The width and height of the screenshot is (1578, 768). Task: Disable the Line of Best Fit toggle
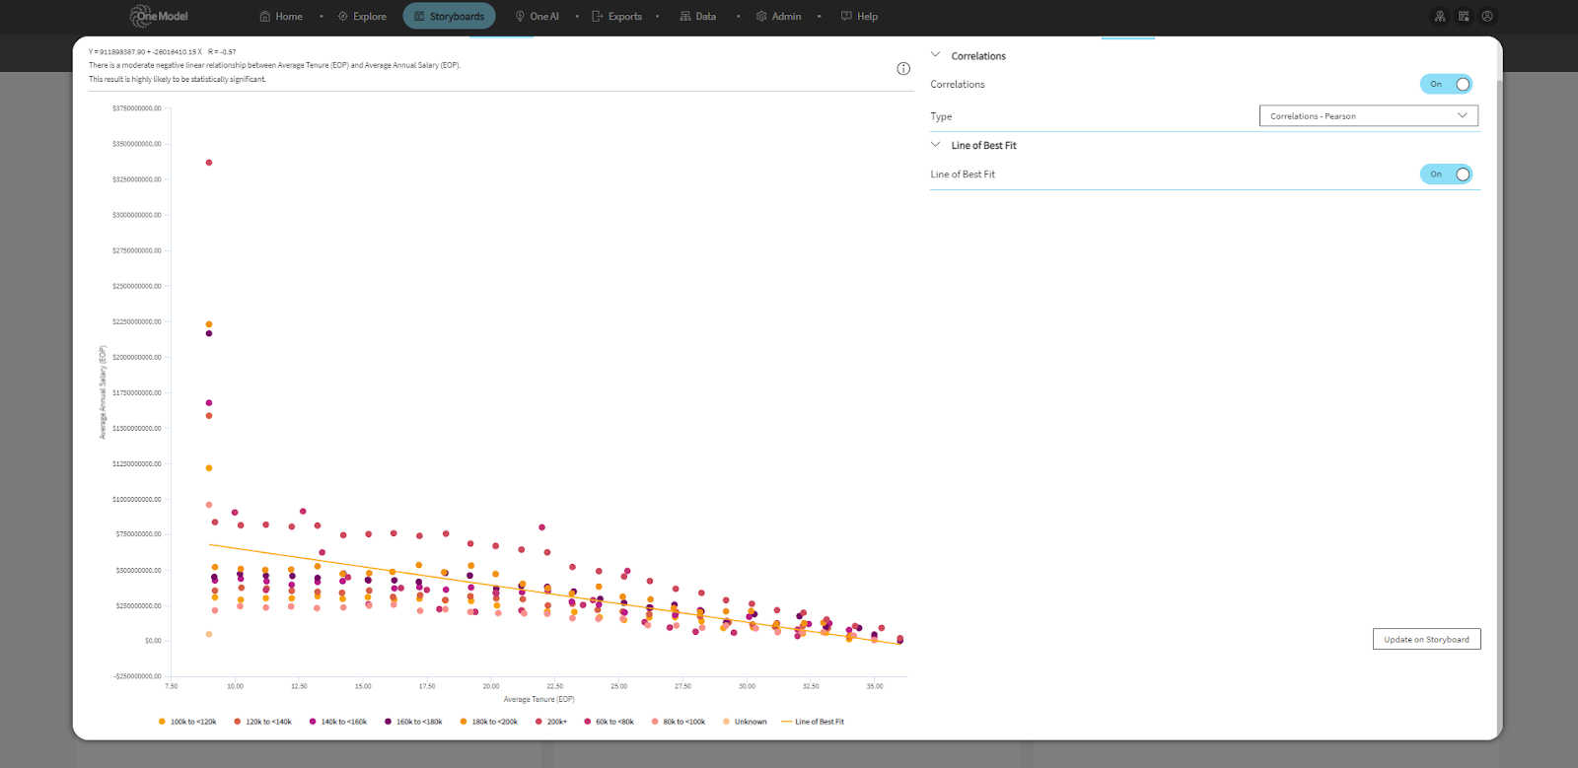tap(1446, 175)
